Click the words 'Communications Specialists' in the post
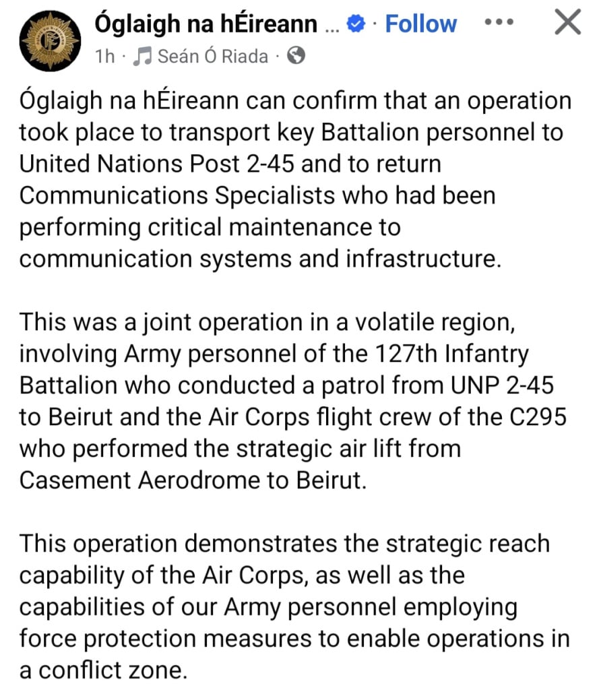Screen dimensions: 599x690 pos(177,195)
